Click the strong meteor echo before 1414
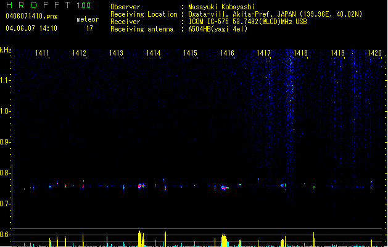Screen dimensions: 388x247 (x=141, y=186)
